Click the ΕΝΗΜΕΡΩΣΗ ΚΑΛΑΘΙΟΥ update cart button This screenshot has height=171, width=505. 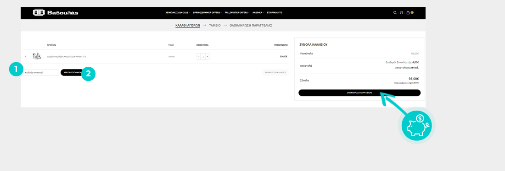[275, 73]
